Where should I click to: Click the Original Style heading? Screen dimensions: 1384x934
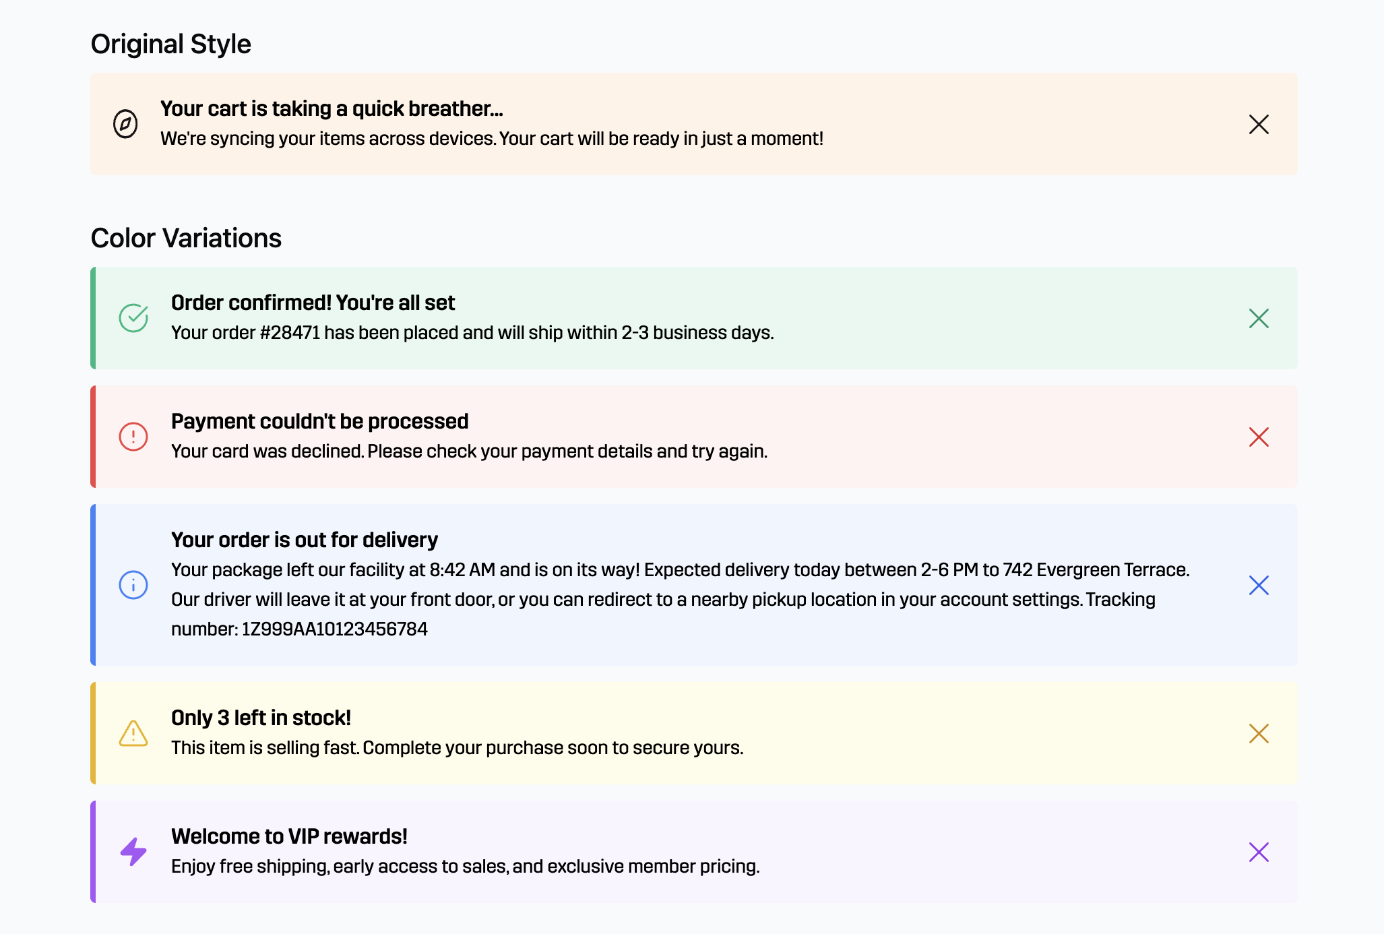[171, 43]
